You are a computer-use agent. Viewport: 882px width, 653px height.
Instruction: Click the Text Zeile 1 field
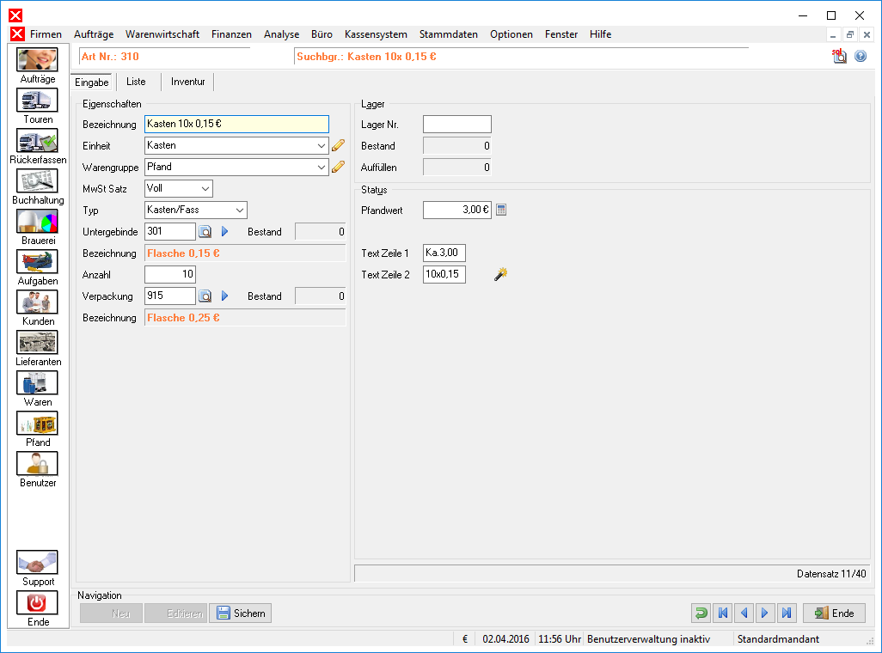pos(444,253)
